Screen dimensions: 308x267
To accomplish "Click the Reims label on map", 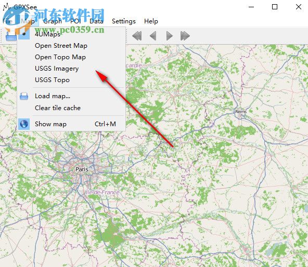I will [241, 112].
